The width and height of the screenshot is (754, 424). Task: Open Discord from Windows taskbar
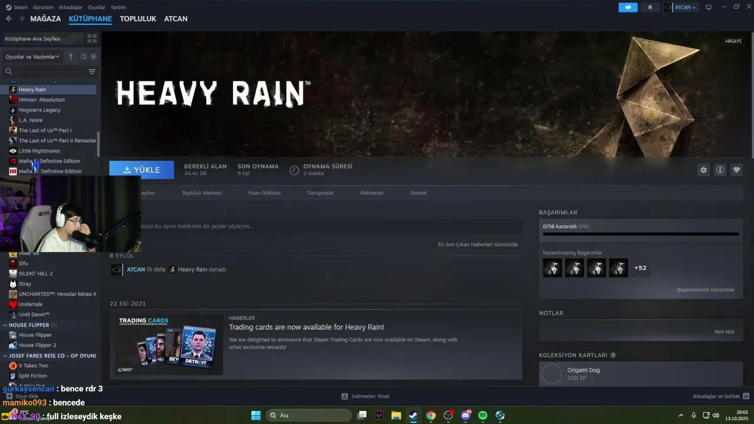click(465, 415)
